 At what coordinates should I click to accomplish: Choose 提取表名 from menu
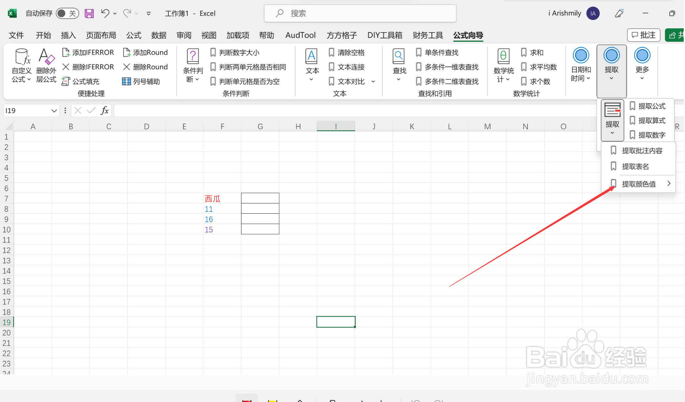[638, 166]
